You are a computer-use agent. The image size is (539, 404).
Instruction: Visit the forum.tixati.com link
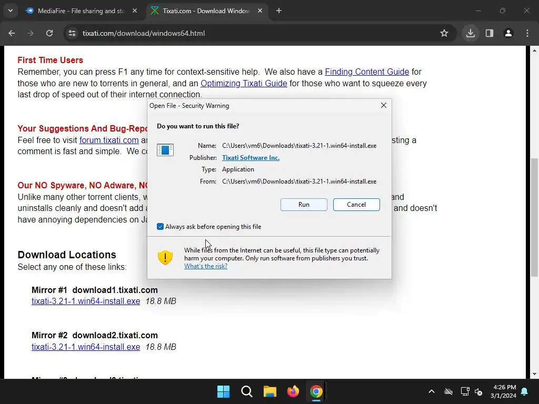109,140
